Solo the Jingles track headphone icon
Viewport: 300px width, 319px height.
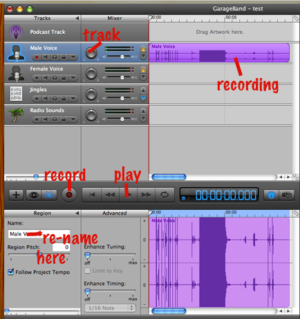55,99
